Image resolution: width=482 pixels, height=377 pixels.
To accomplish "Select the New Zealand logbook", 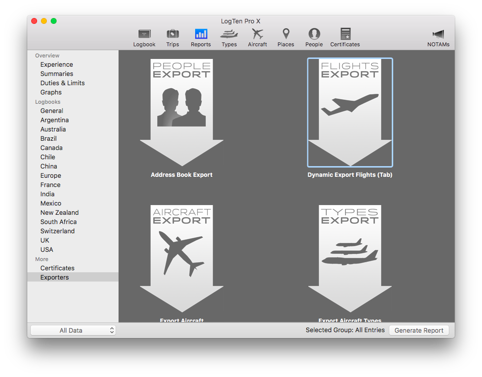I will tap(60, 212).
